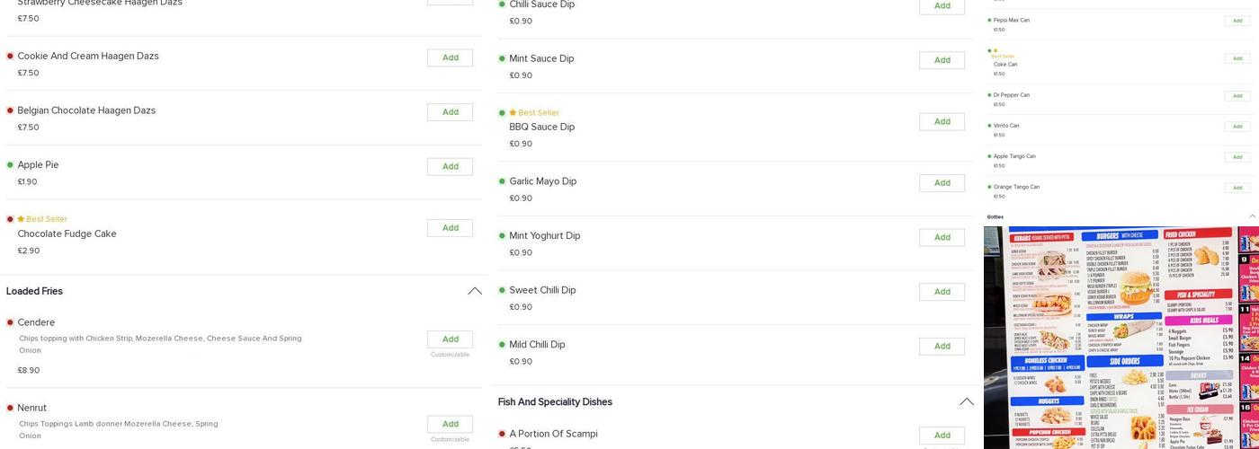Screen dimensions: 1259x449
Task: Click the Mint Yoghurt Dip item name
Action: (x=544, y=236)
